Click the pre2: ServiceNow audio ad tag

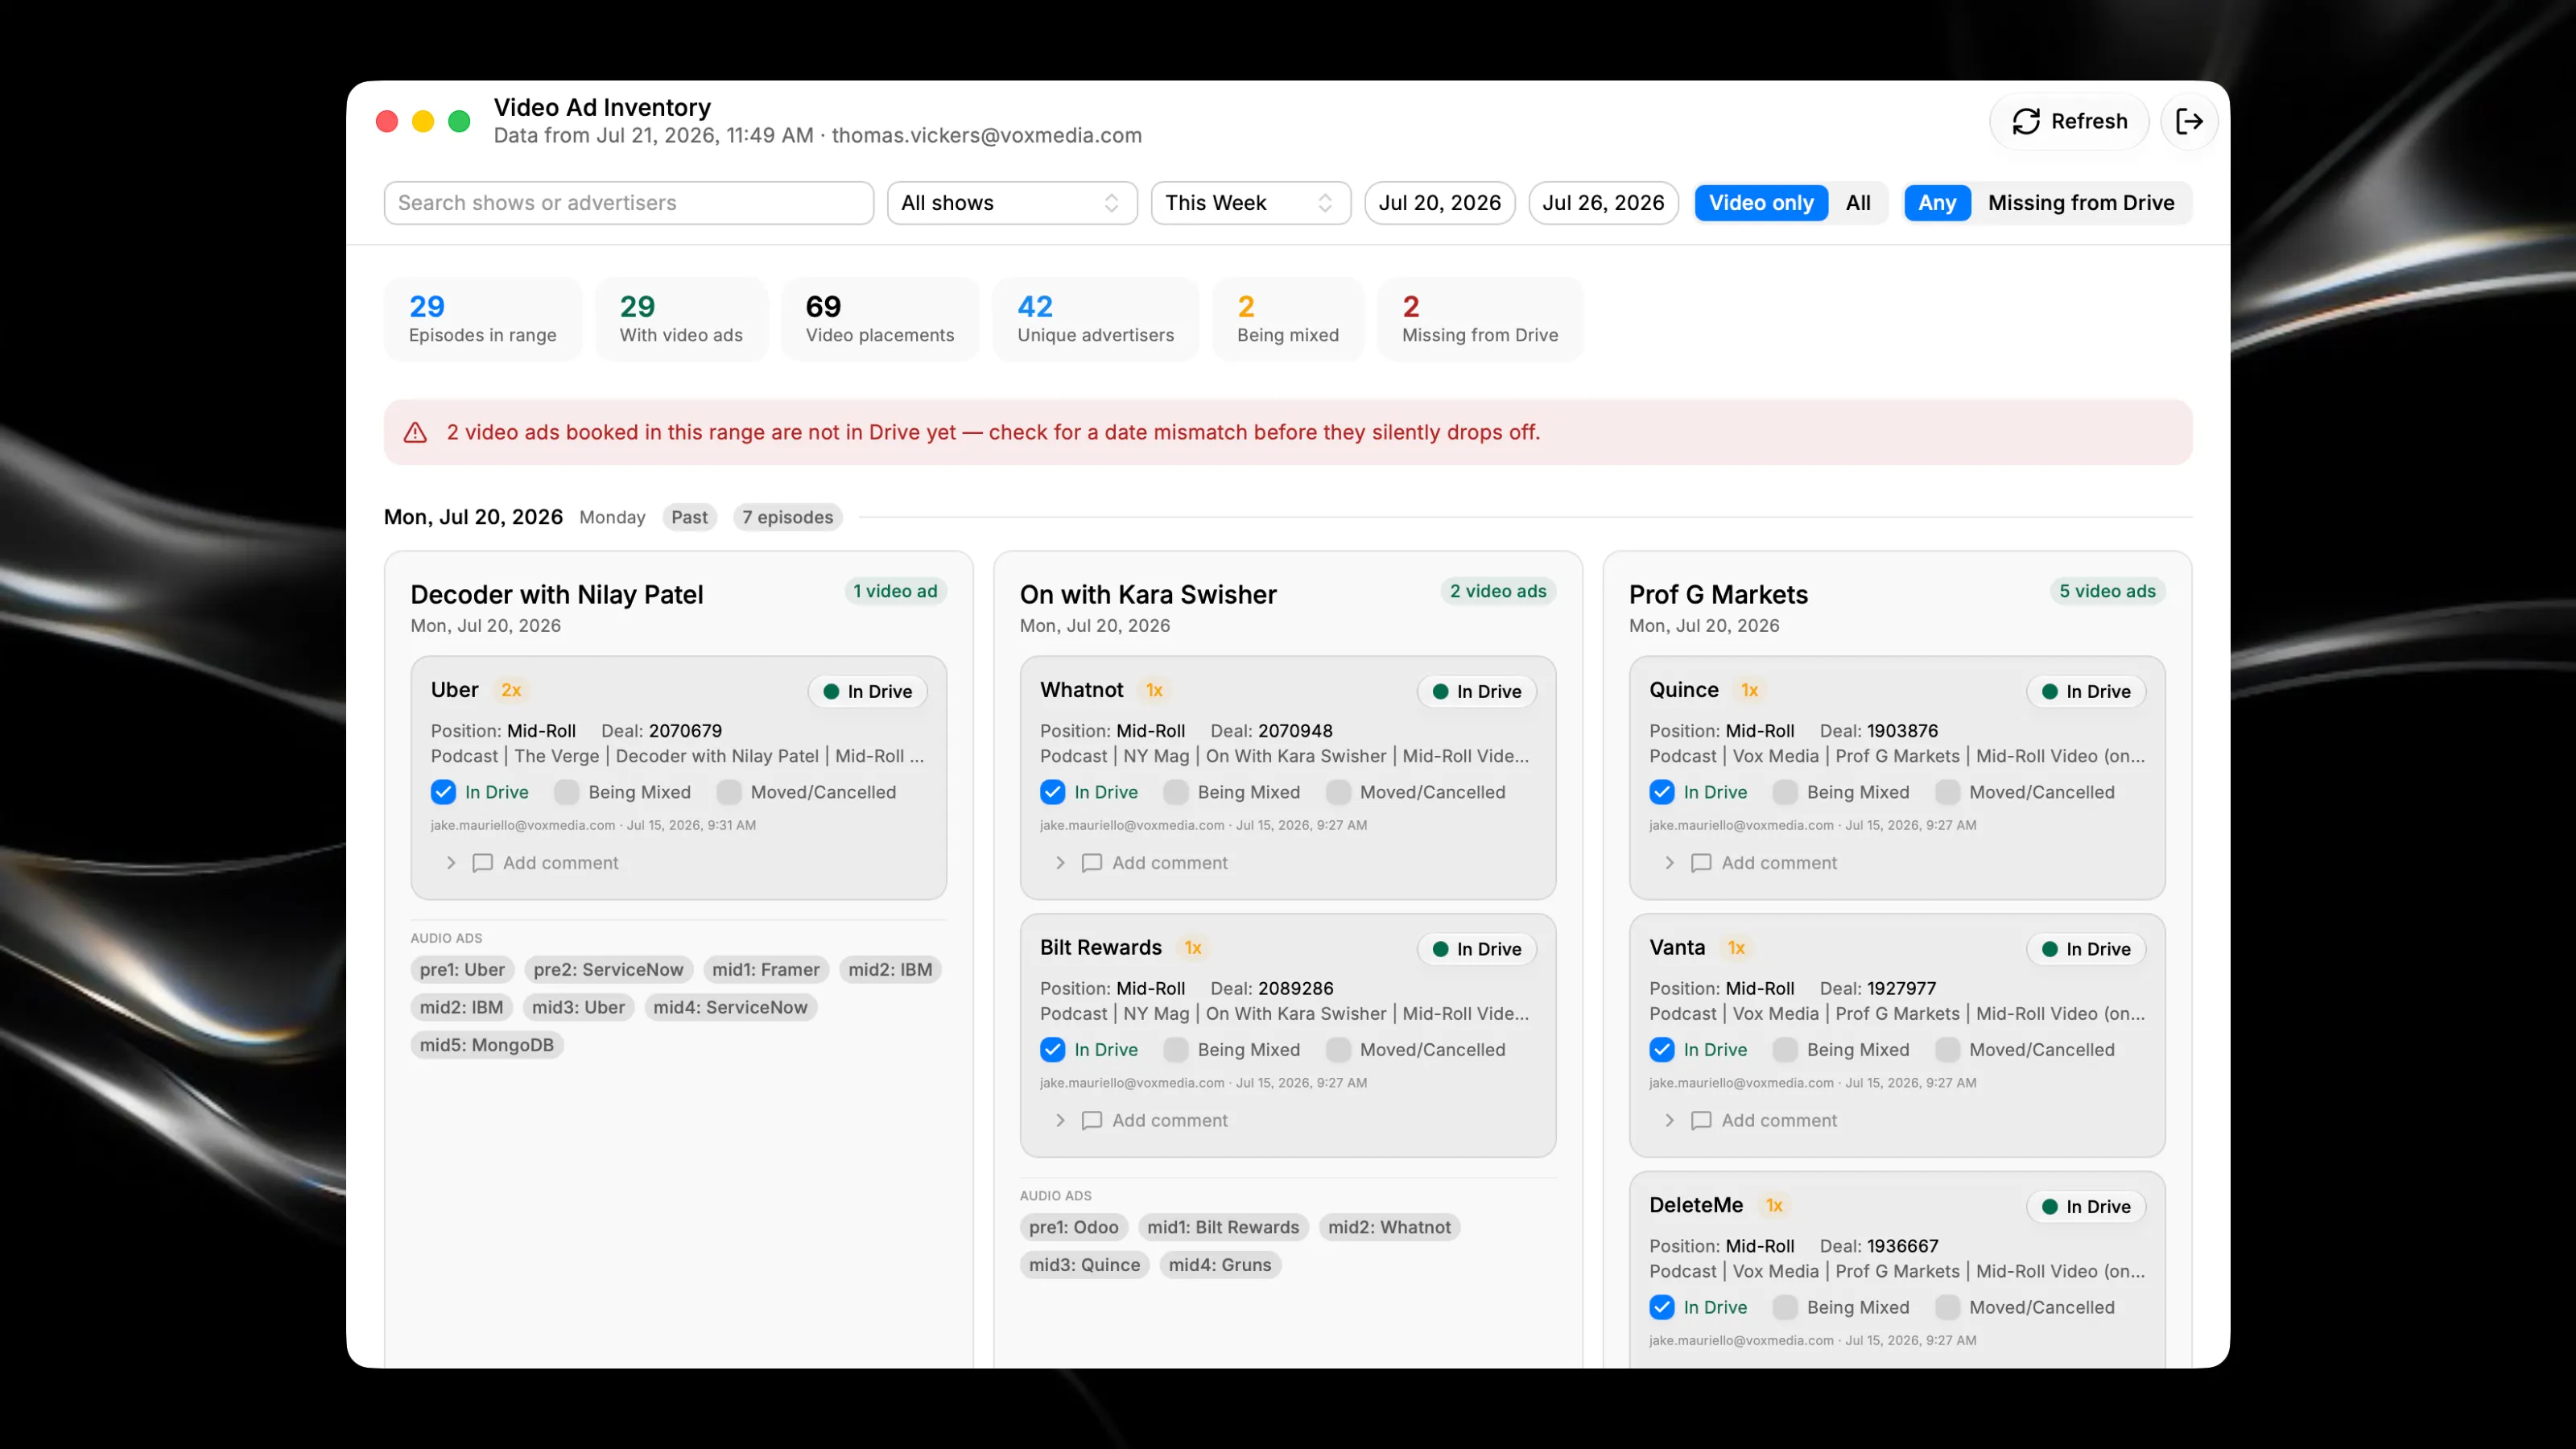click(608, 970)
